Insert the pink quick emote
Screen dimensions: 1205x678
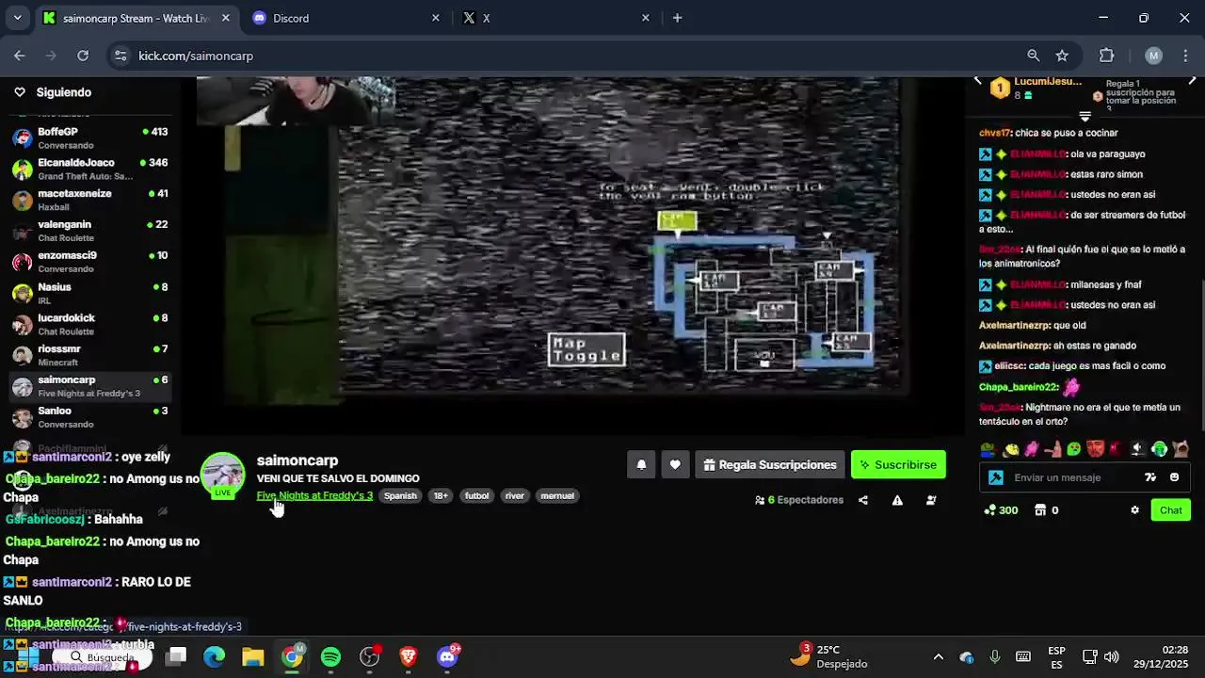[x=1032, y=449]
